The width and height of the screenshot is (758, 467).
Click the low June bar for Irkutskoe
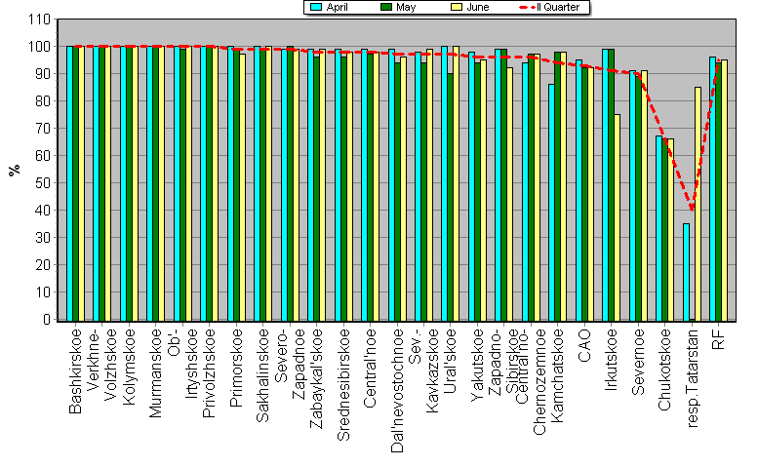pos(617,217)
